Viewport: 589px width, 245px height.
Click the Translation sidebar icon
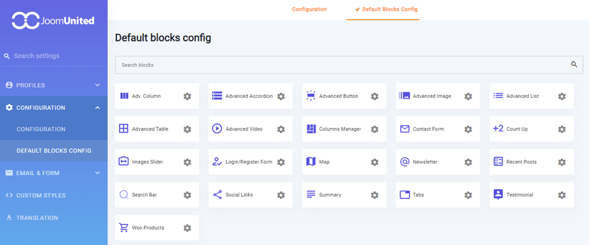pos(9,218)
